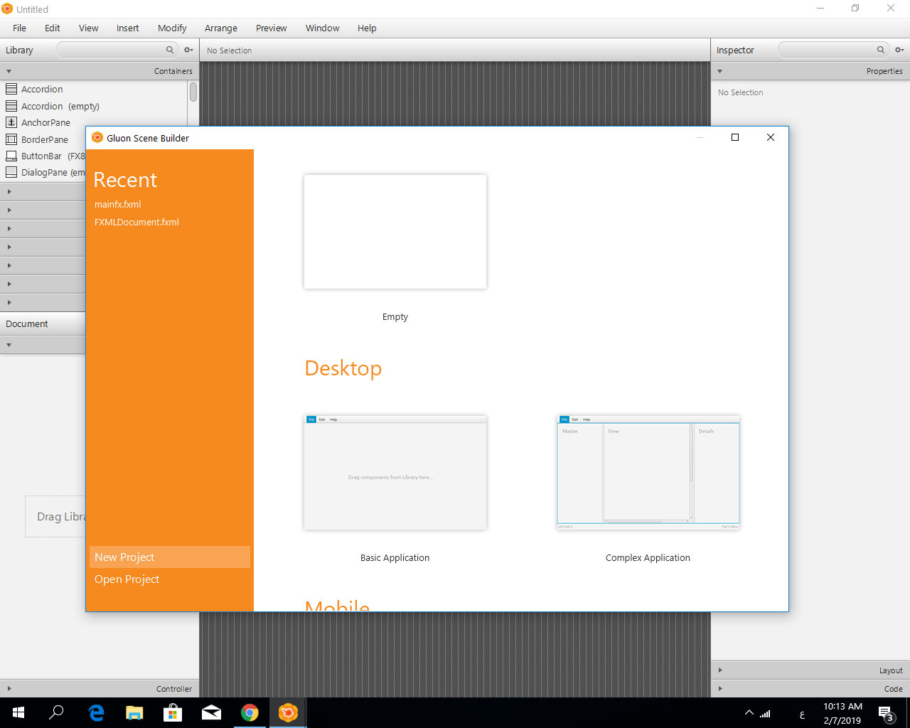Launch Microsoft Edge from taskbar

pos(96,712)
